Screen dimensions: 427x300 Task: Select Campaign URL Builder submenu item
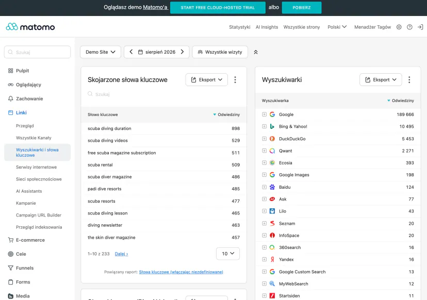tap(39, 215)
